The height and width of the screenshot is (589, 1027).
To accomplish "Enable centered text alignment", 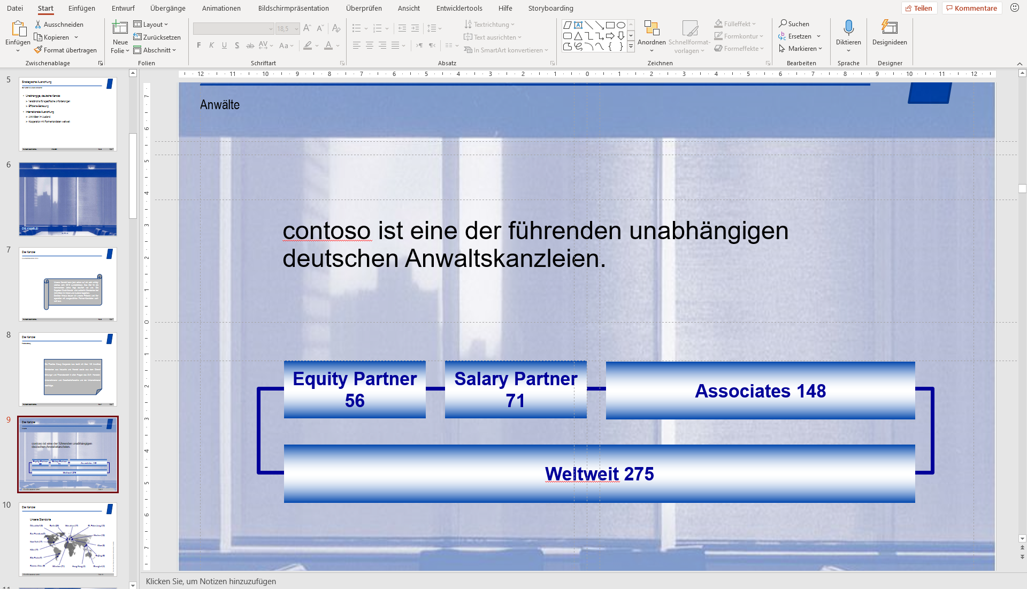I will pyautogui.click(x=369, y=45).
